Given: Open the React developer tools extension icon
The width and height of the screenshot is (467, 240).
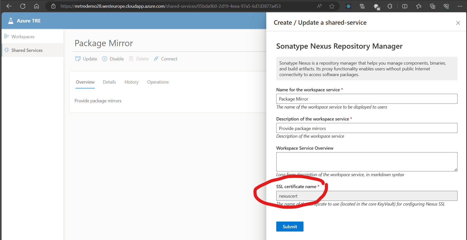Looking at the screenshot, I should coord(348,6).
